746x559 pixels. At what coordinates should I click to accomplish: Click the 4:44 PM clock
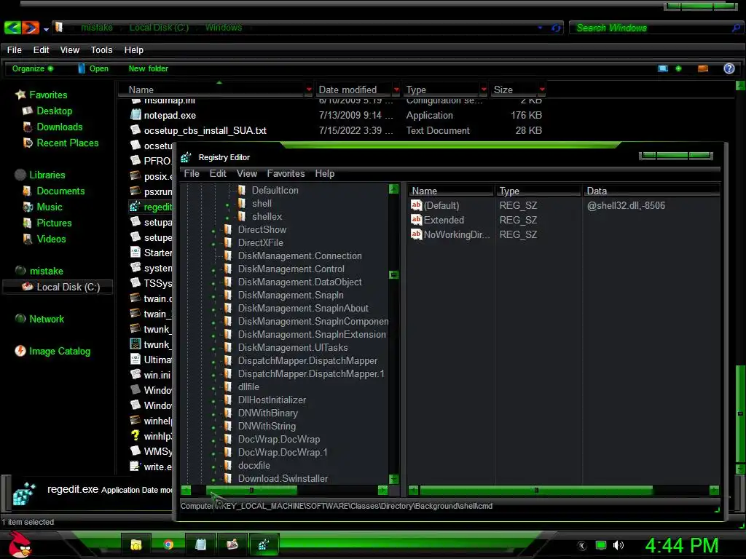tap(681, 545)
